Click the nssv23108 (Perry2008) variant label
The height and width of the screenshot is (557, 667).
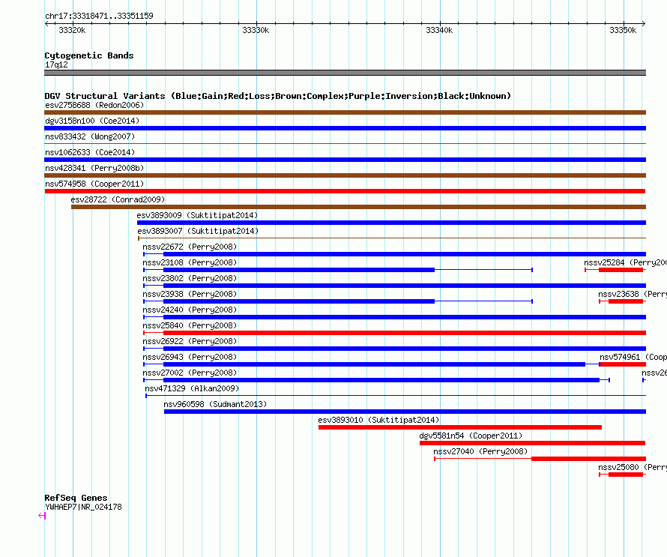(190, 262)
